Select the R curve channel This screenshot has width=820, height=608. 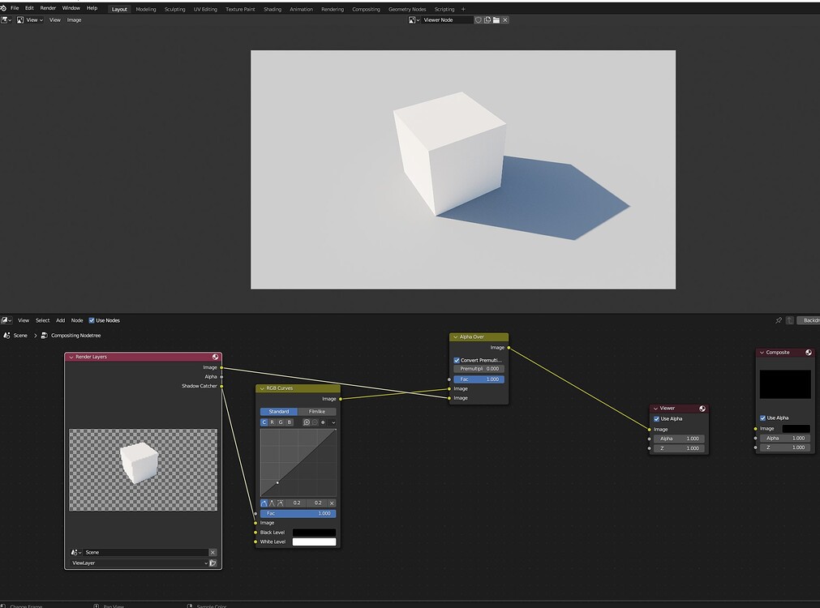click(273, 422)
